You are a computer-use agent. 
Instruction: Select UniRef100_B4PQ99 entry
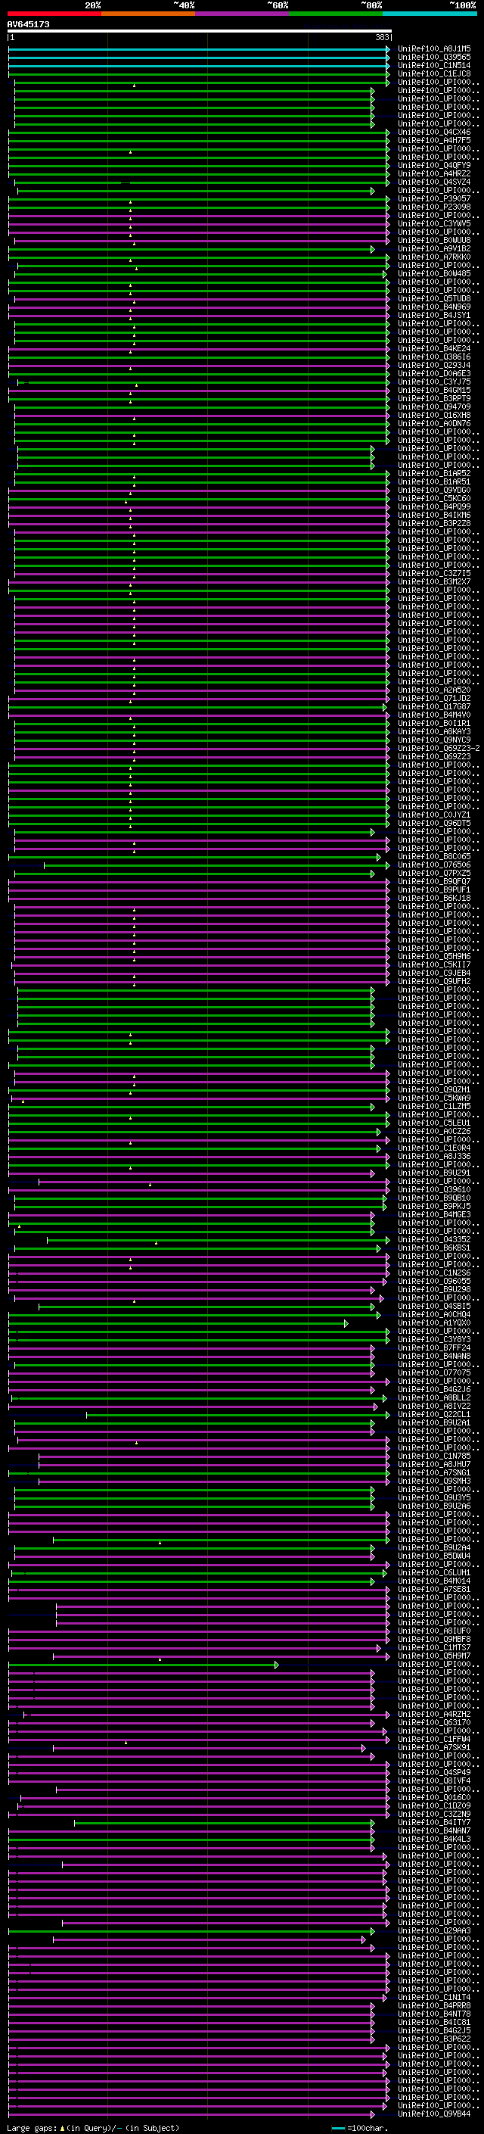click(434, 507)
